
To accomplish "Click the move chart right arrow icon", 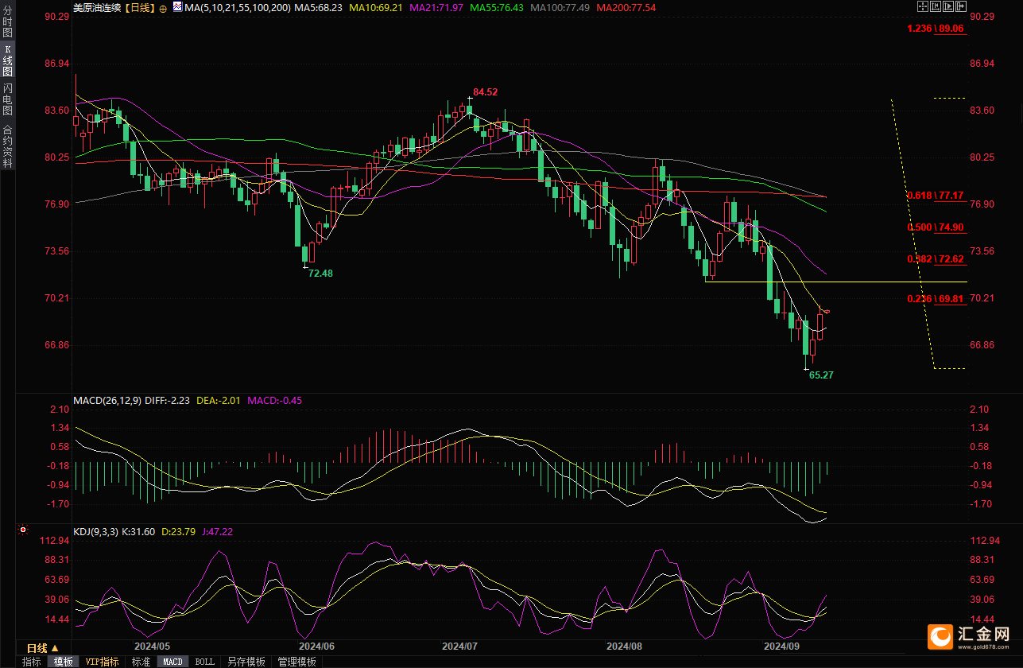I will pyautogui.click(x=961, y=6).
